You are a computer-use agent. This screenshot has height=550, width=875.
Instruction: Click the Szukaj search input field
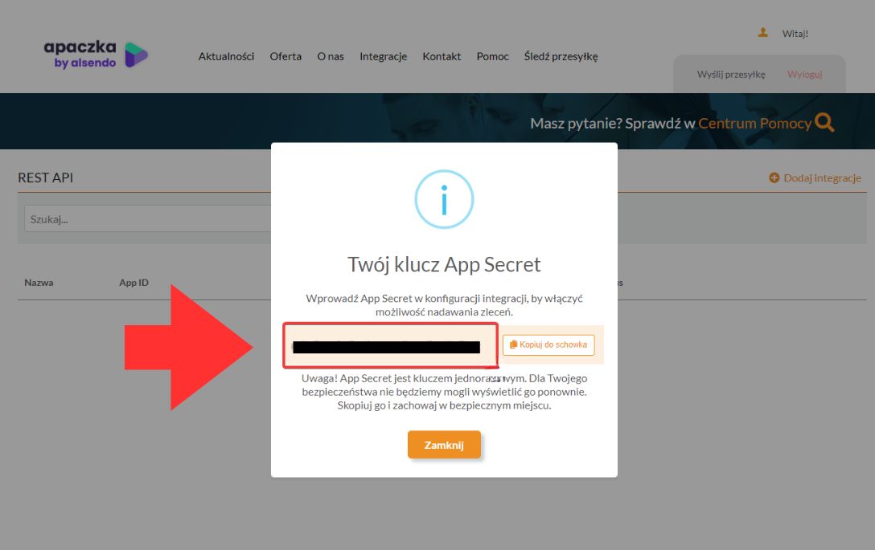[147, 218]
